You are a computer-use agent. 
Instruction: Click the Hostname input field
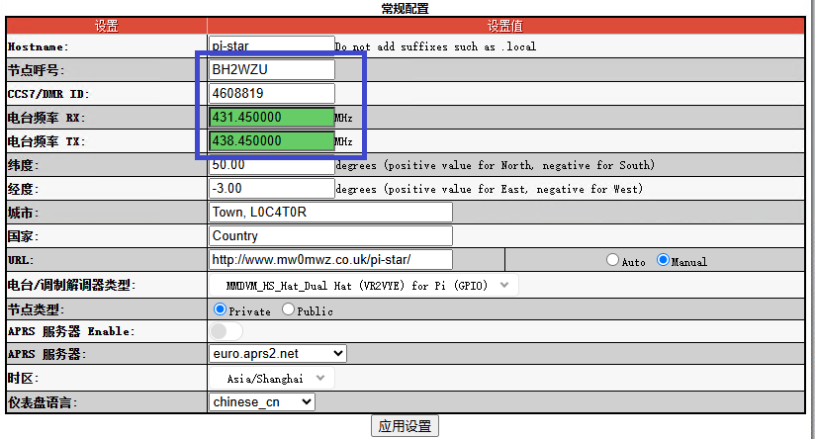pyautogui.click(x=272, y=45)
